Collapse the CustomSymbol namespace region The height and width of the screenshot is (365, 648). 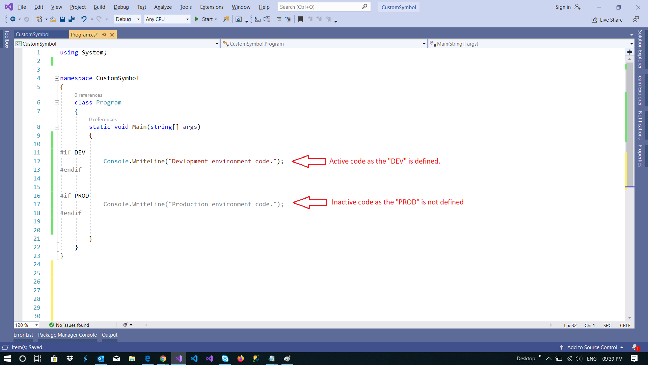click(57, 78)
